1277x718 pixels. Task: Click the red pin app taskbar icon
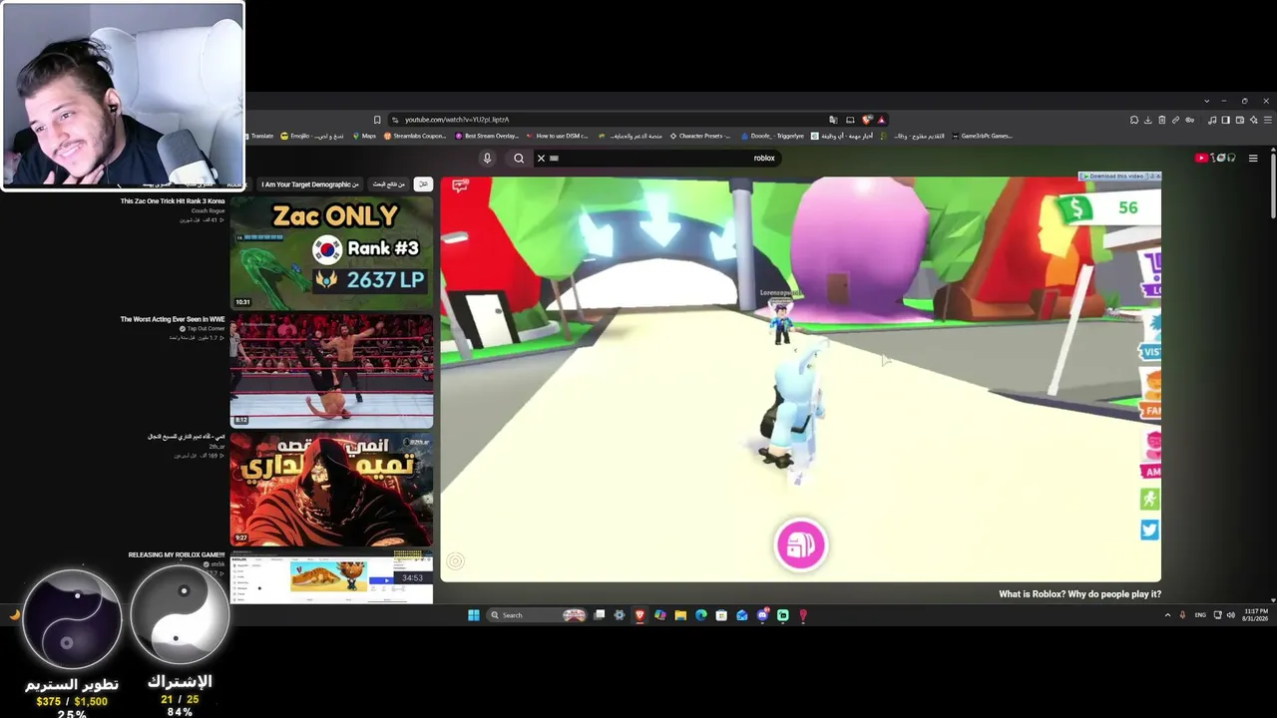pos(803,615)
